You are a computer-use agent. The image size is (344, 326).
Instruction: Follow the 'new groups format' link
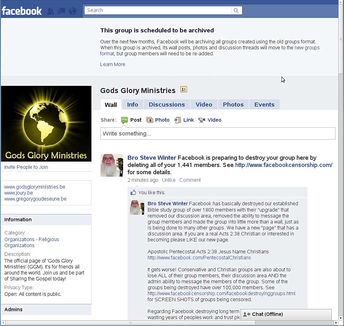(x=307, y=48)
